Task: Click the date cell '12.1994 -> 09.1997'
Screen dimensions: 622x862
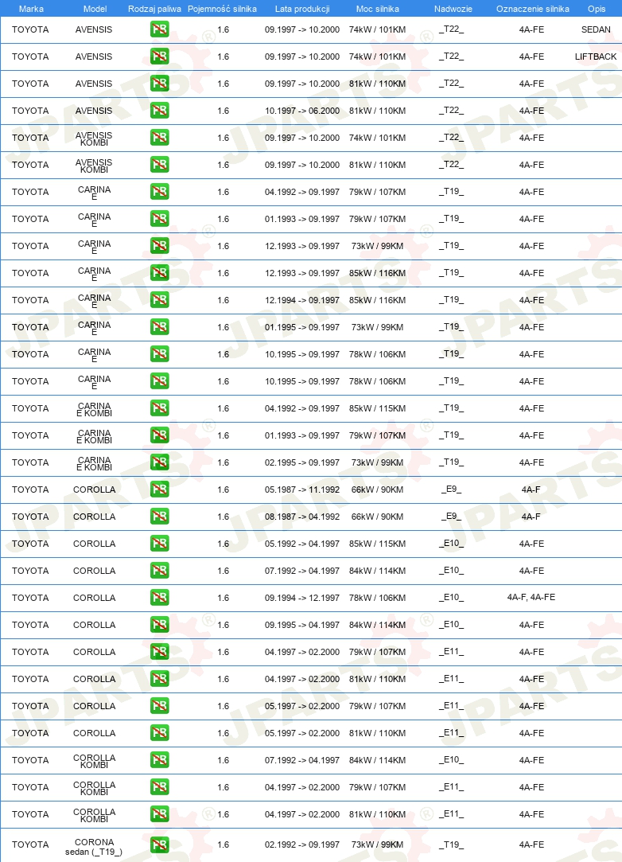Action: point(302,300)
